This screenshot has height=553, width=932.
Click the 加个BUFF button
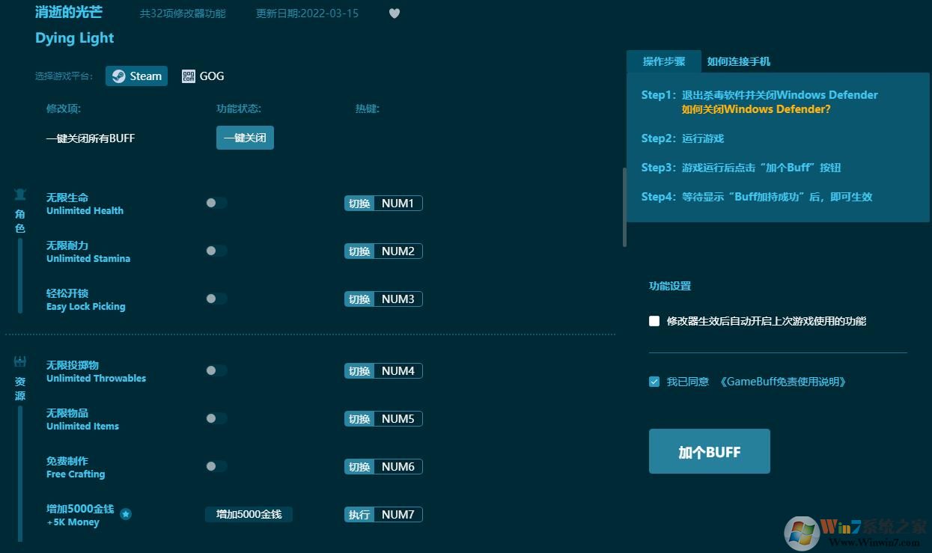pyautogui.click(x=709, y=451)
